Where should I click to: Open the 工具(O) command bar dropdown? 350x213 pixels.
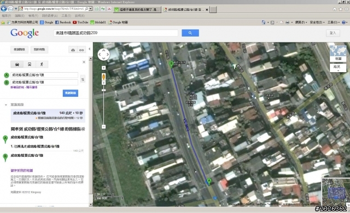pyautogui.click(x=334, y=22)
